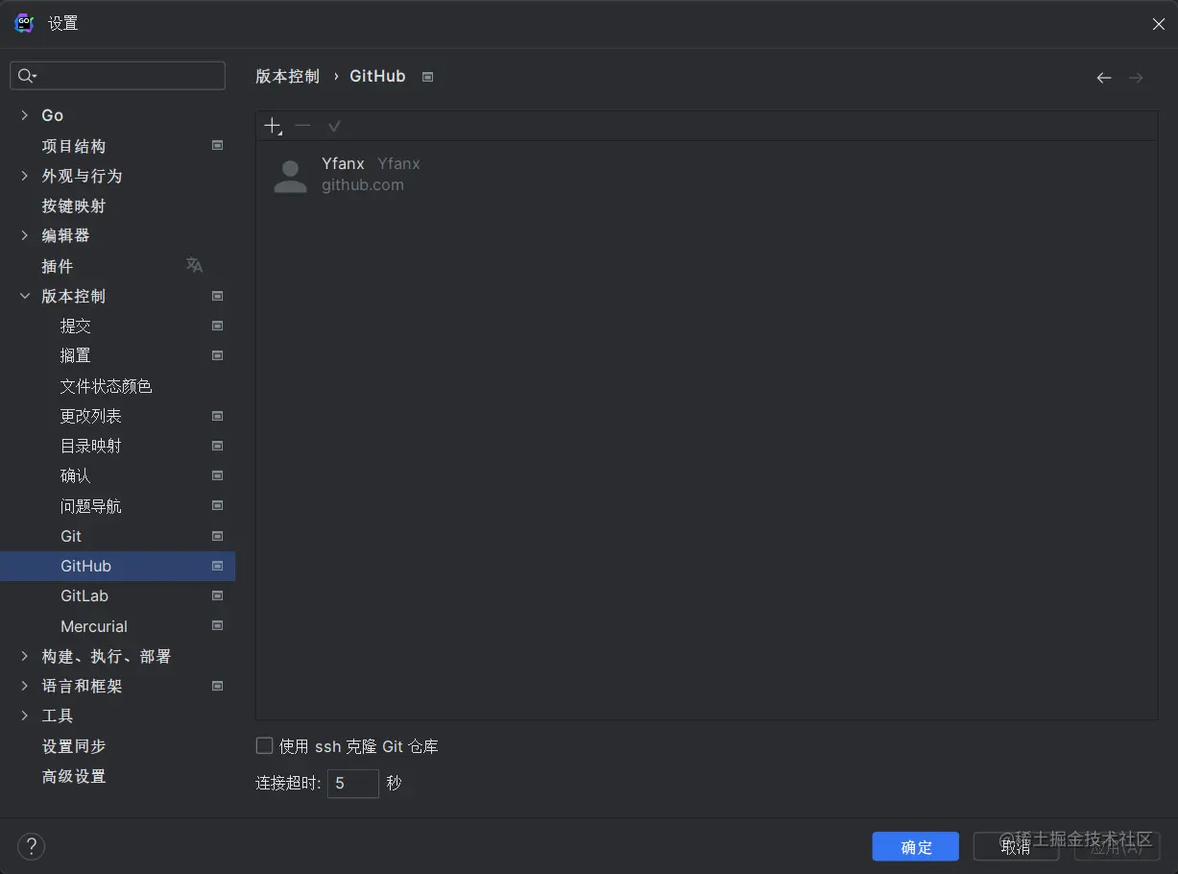Screen dimensions: 1178x874
Task: Click project icon next to GitLab
Action: (218, 595)
